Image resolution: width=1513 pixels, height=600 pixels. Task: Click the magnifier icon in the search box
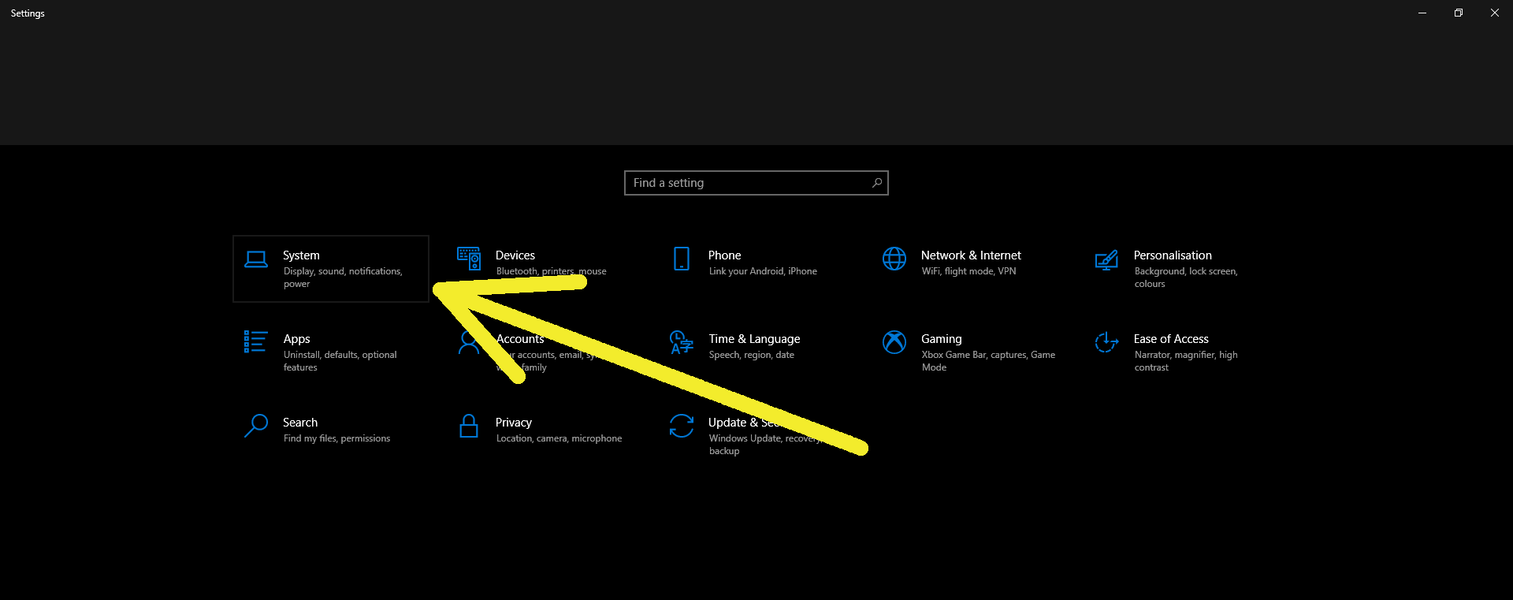tap(877, 183)
